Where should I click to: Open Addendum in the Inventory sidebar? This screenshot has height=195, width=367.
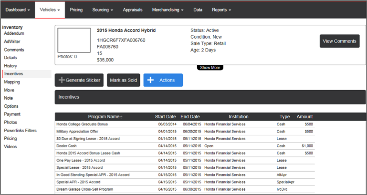[14, 33]
